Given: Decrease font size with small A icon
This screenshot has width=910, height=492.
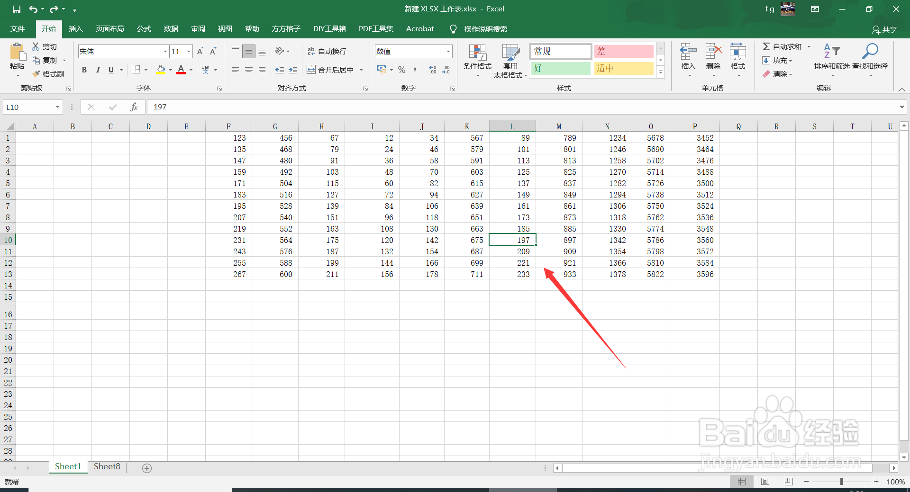Looking at the screenshot, I should [213, 51].
